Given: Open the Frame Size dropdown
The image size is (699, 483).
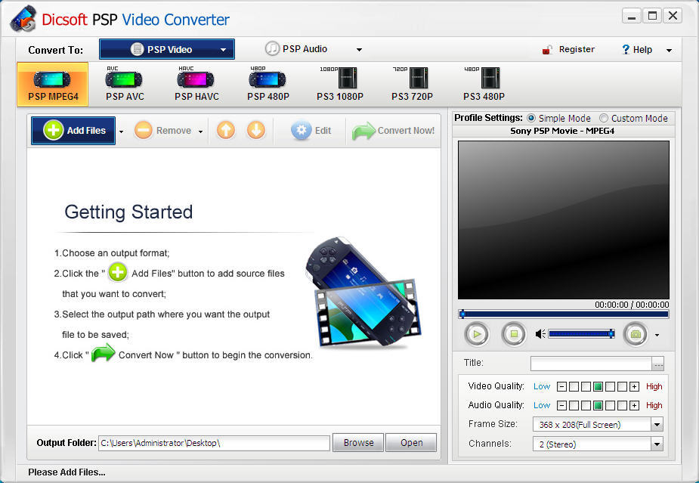Looking at the screenshot, I should click(656, 424).
